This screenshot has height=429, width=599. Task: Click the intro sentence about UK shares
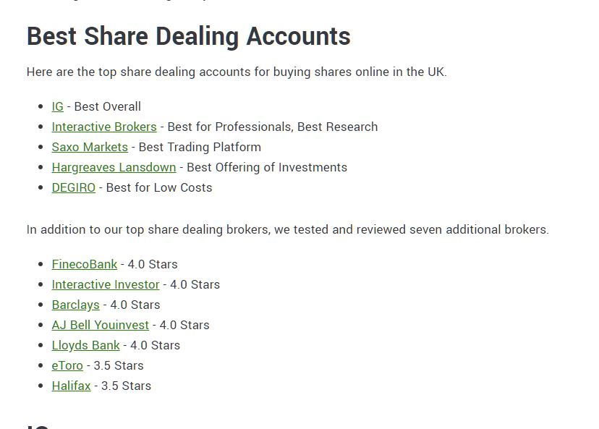[237, 72]
